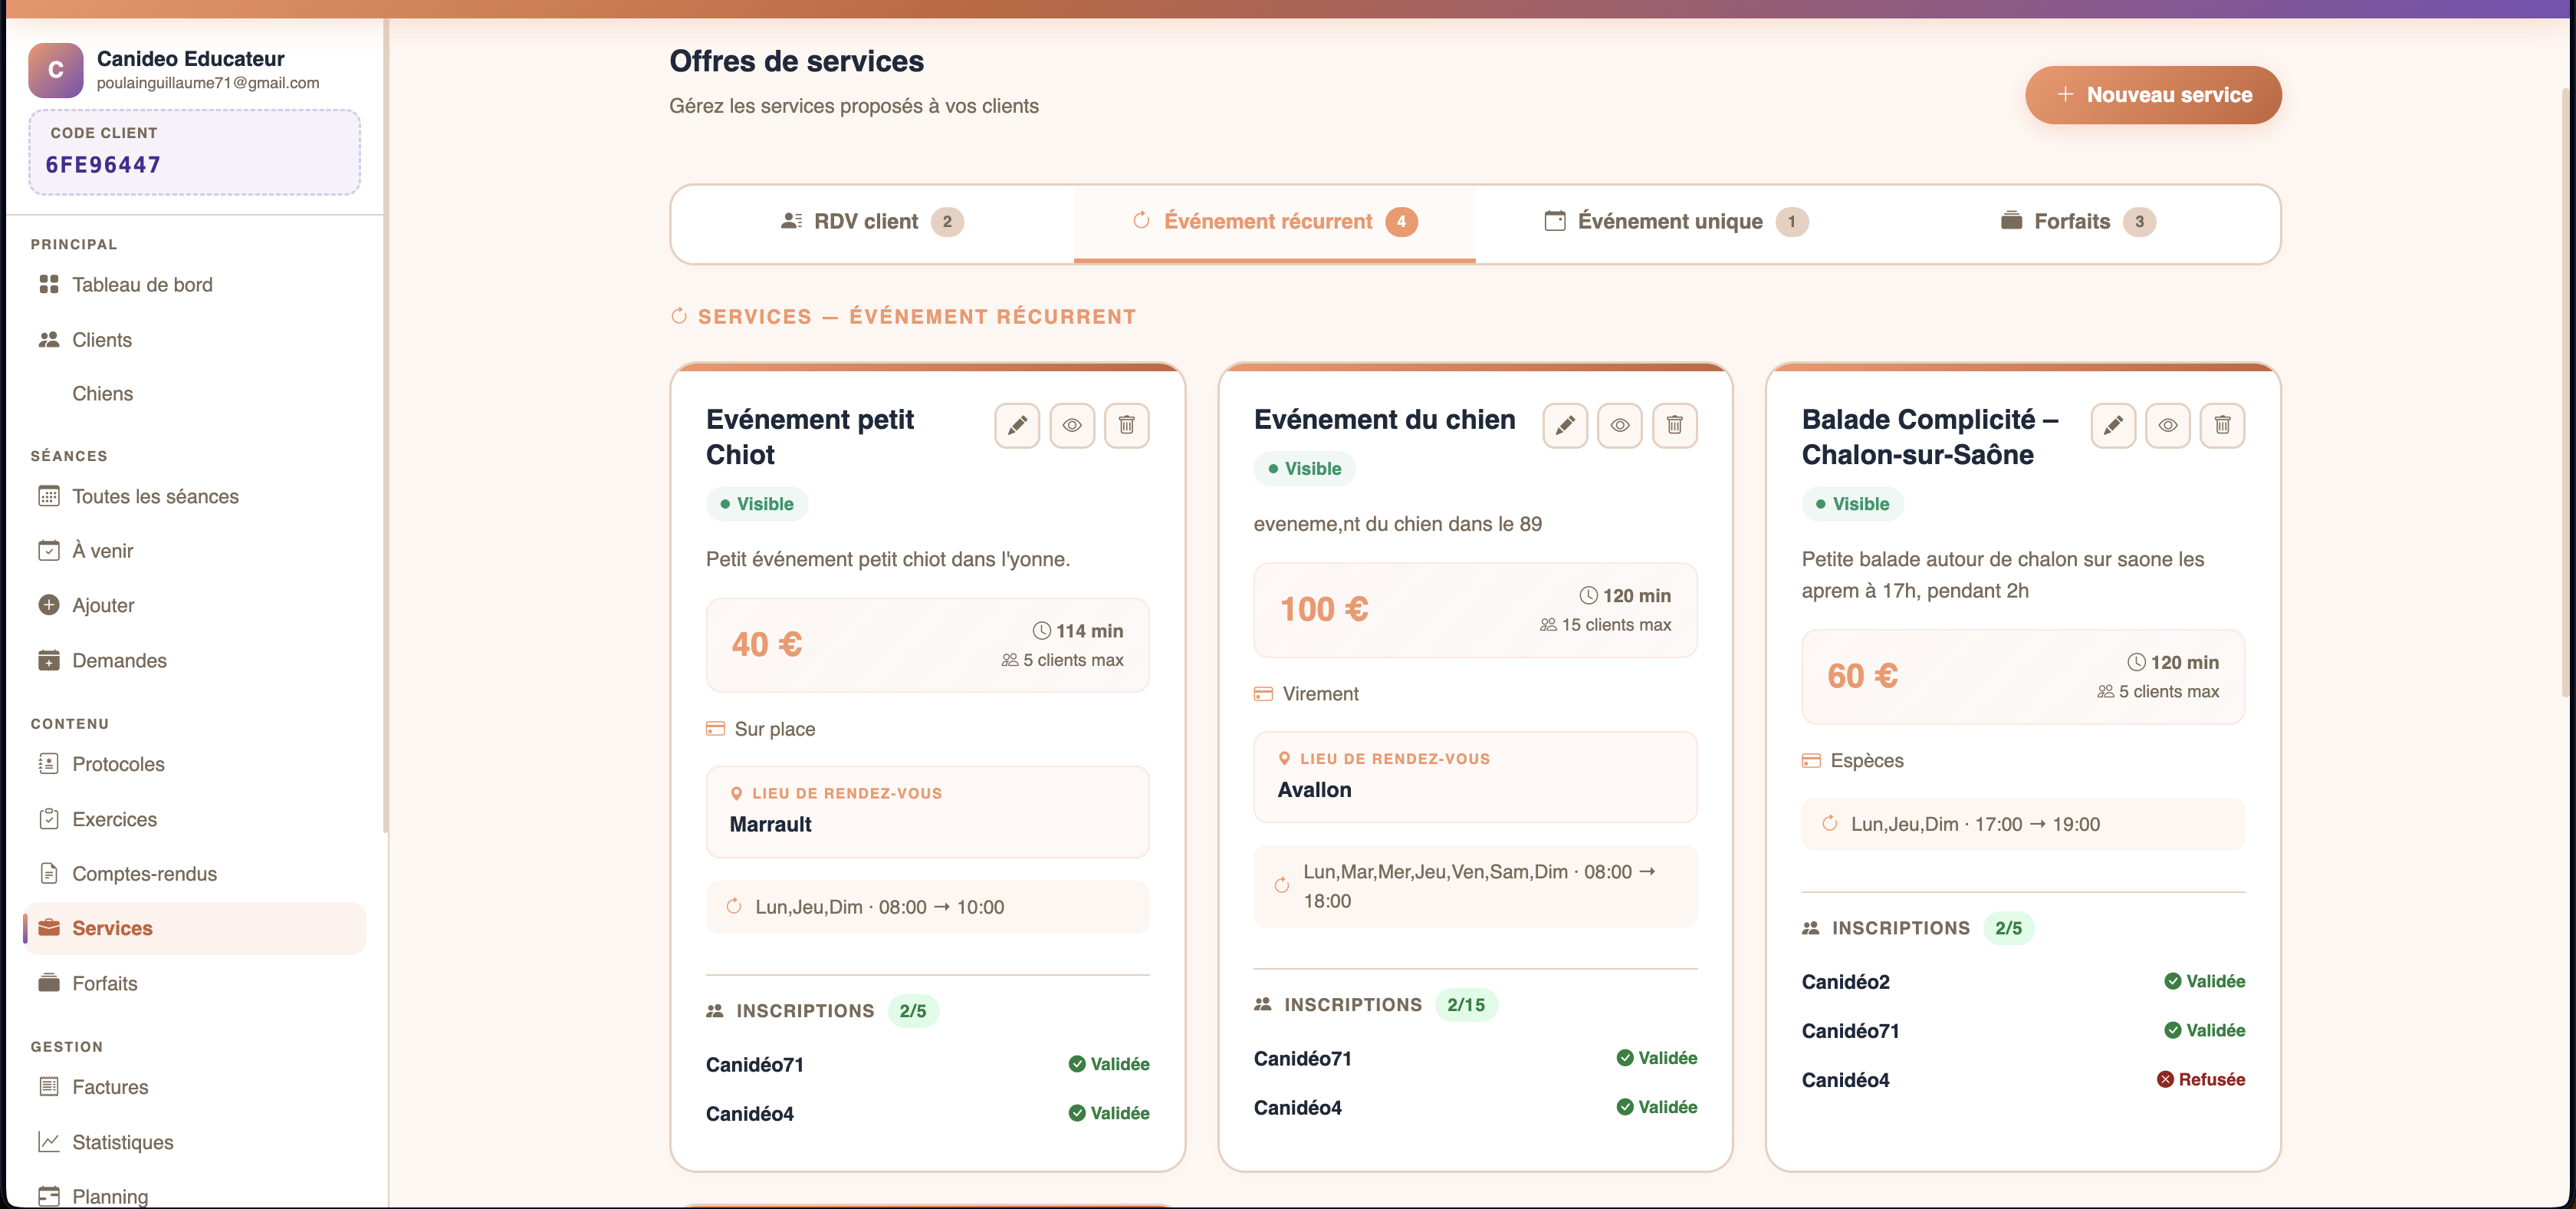Delete the Evénement du chien service
Screen dimensions: 2576x1209
coord(1674,425)
